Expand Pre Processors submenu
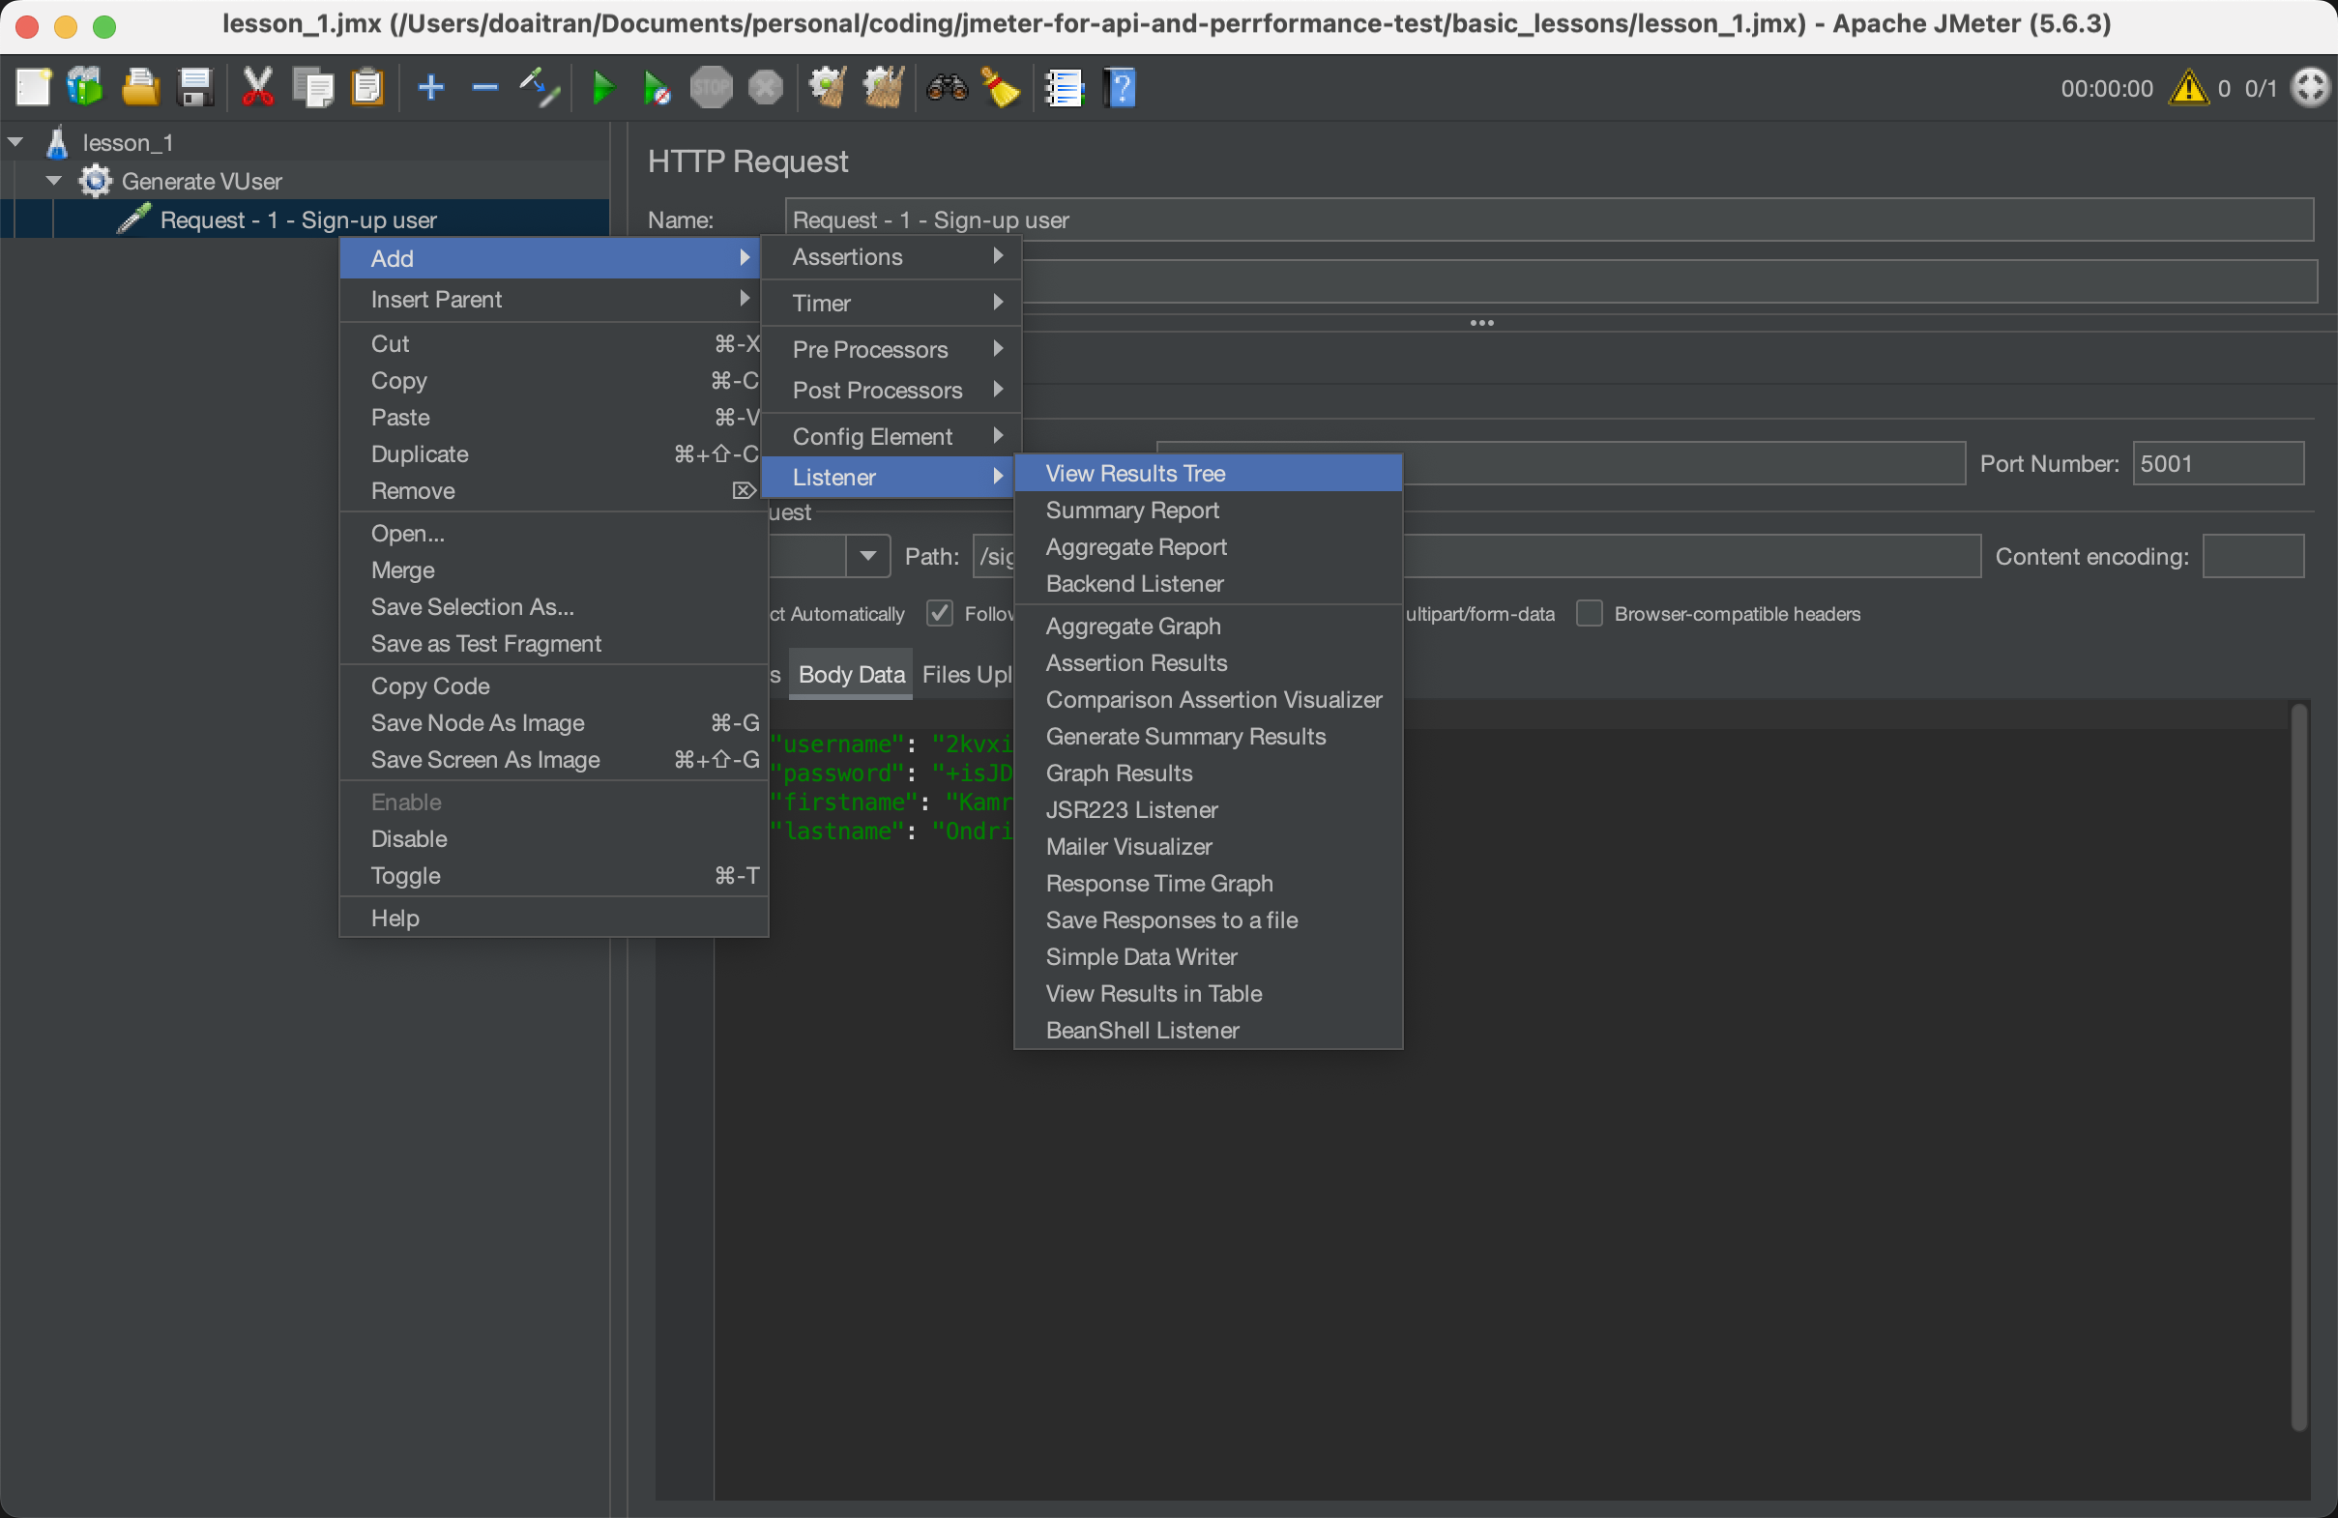 pyautogui.click(x=891, y=349)
